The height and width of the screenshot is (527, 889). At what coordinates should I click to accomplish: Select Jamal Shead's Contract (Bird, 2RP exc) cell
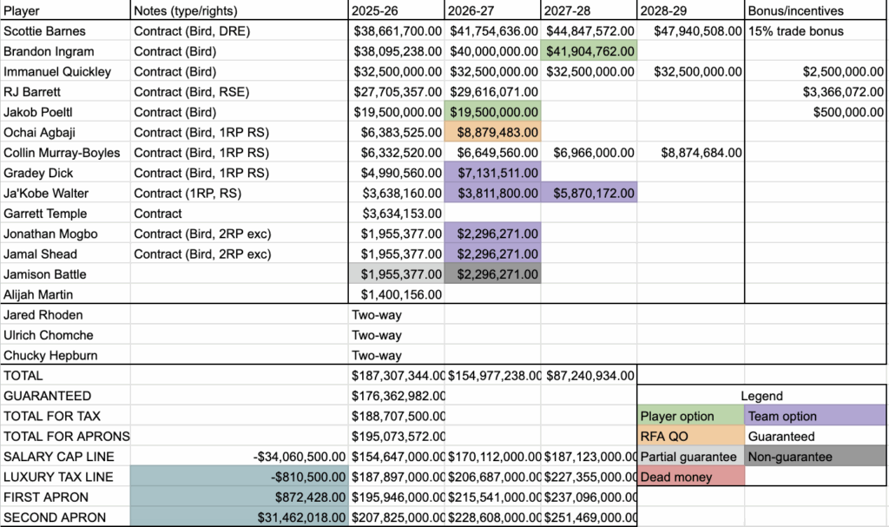240,254
